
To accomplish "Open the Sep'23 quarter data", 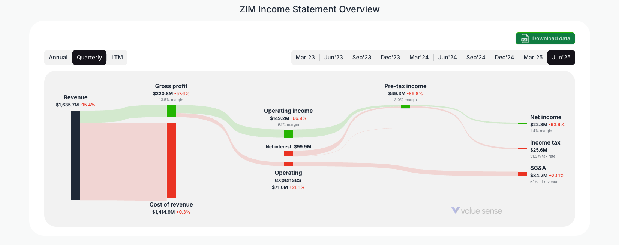I will coord(362,57).
